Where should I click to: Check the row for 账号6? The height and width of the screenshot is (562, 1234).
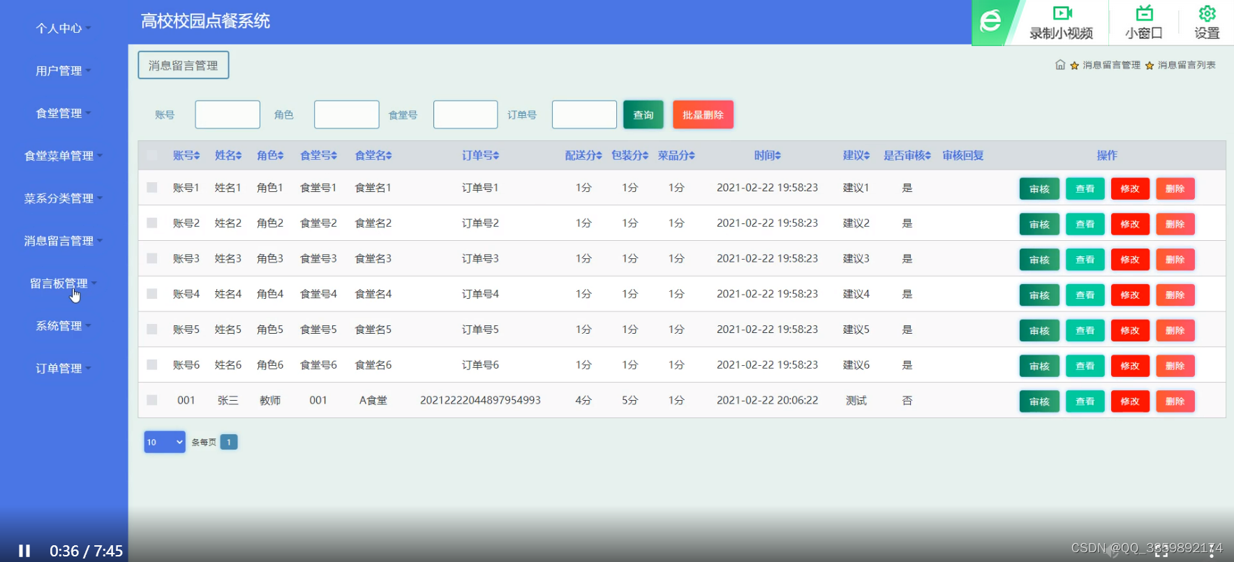[152, 365]
